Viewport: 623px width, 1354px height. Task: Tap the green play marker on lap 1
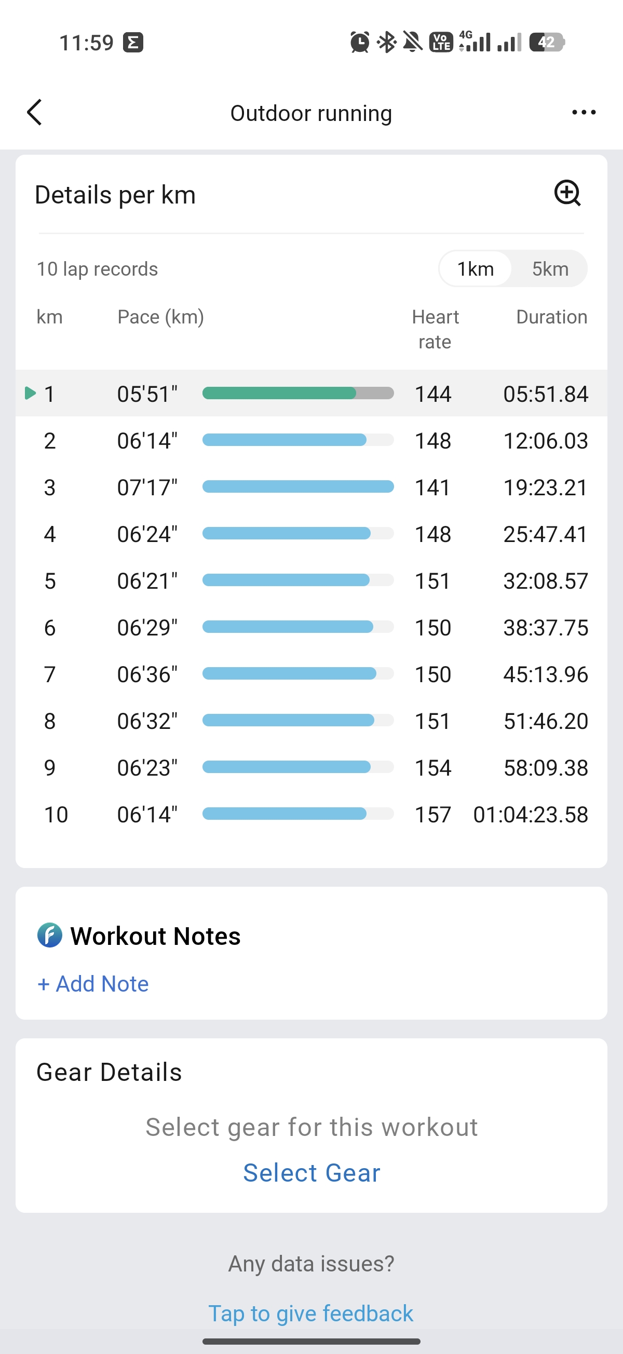(31, 393)
